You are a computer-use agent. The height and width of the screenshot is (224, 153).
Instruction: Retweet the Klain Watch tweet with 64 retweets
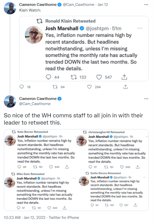[55, 87]
